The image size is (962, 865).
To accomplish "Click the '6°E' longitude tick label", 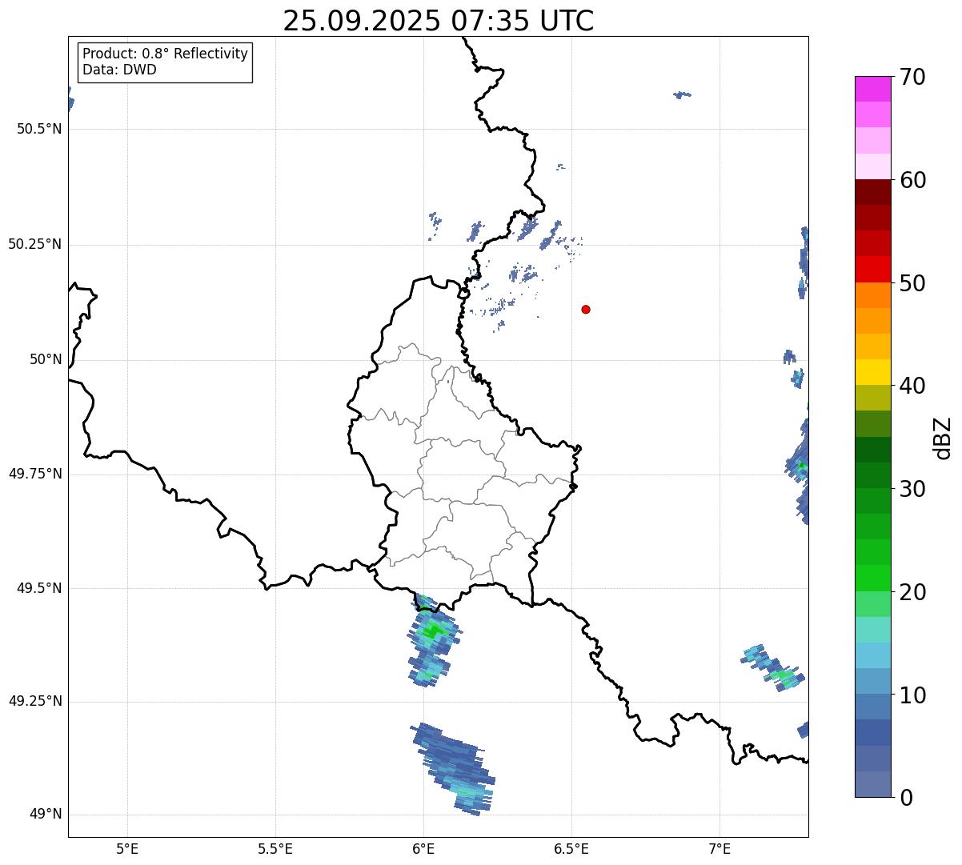I will point(423,848).
